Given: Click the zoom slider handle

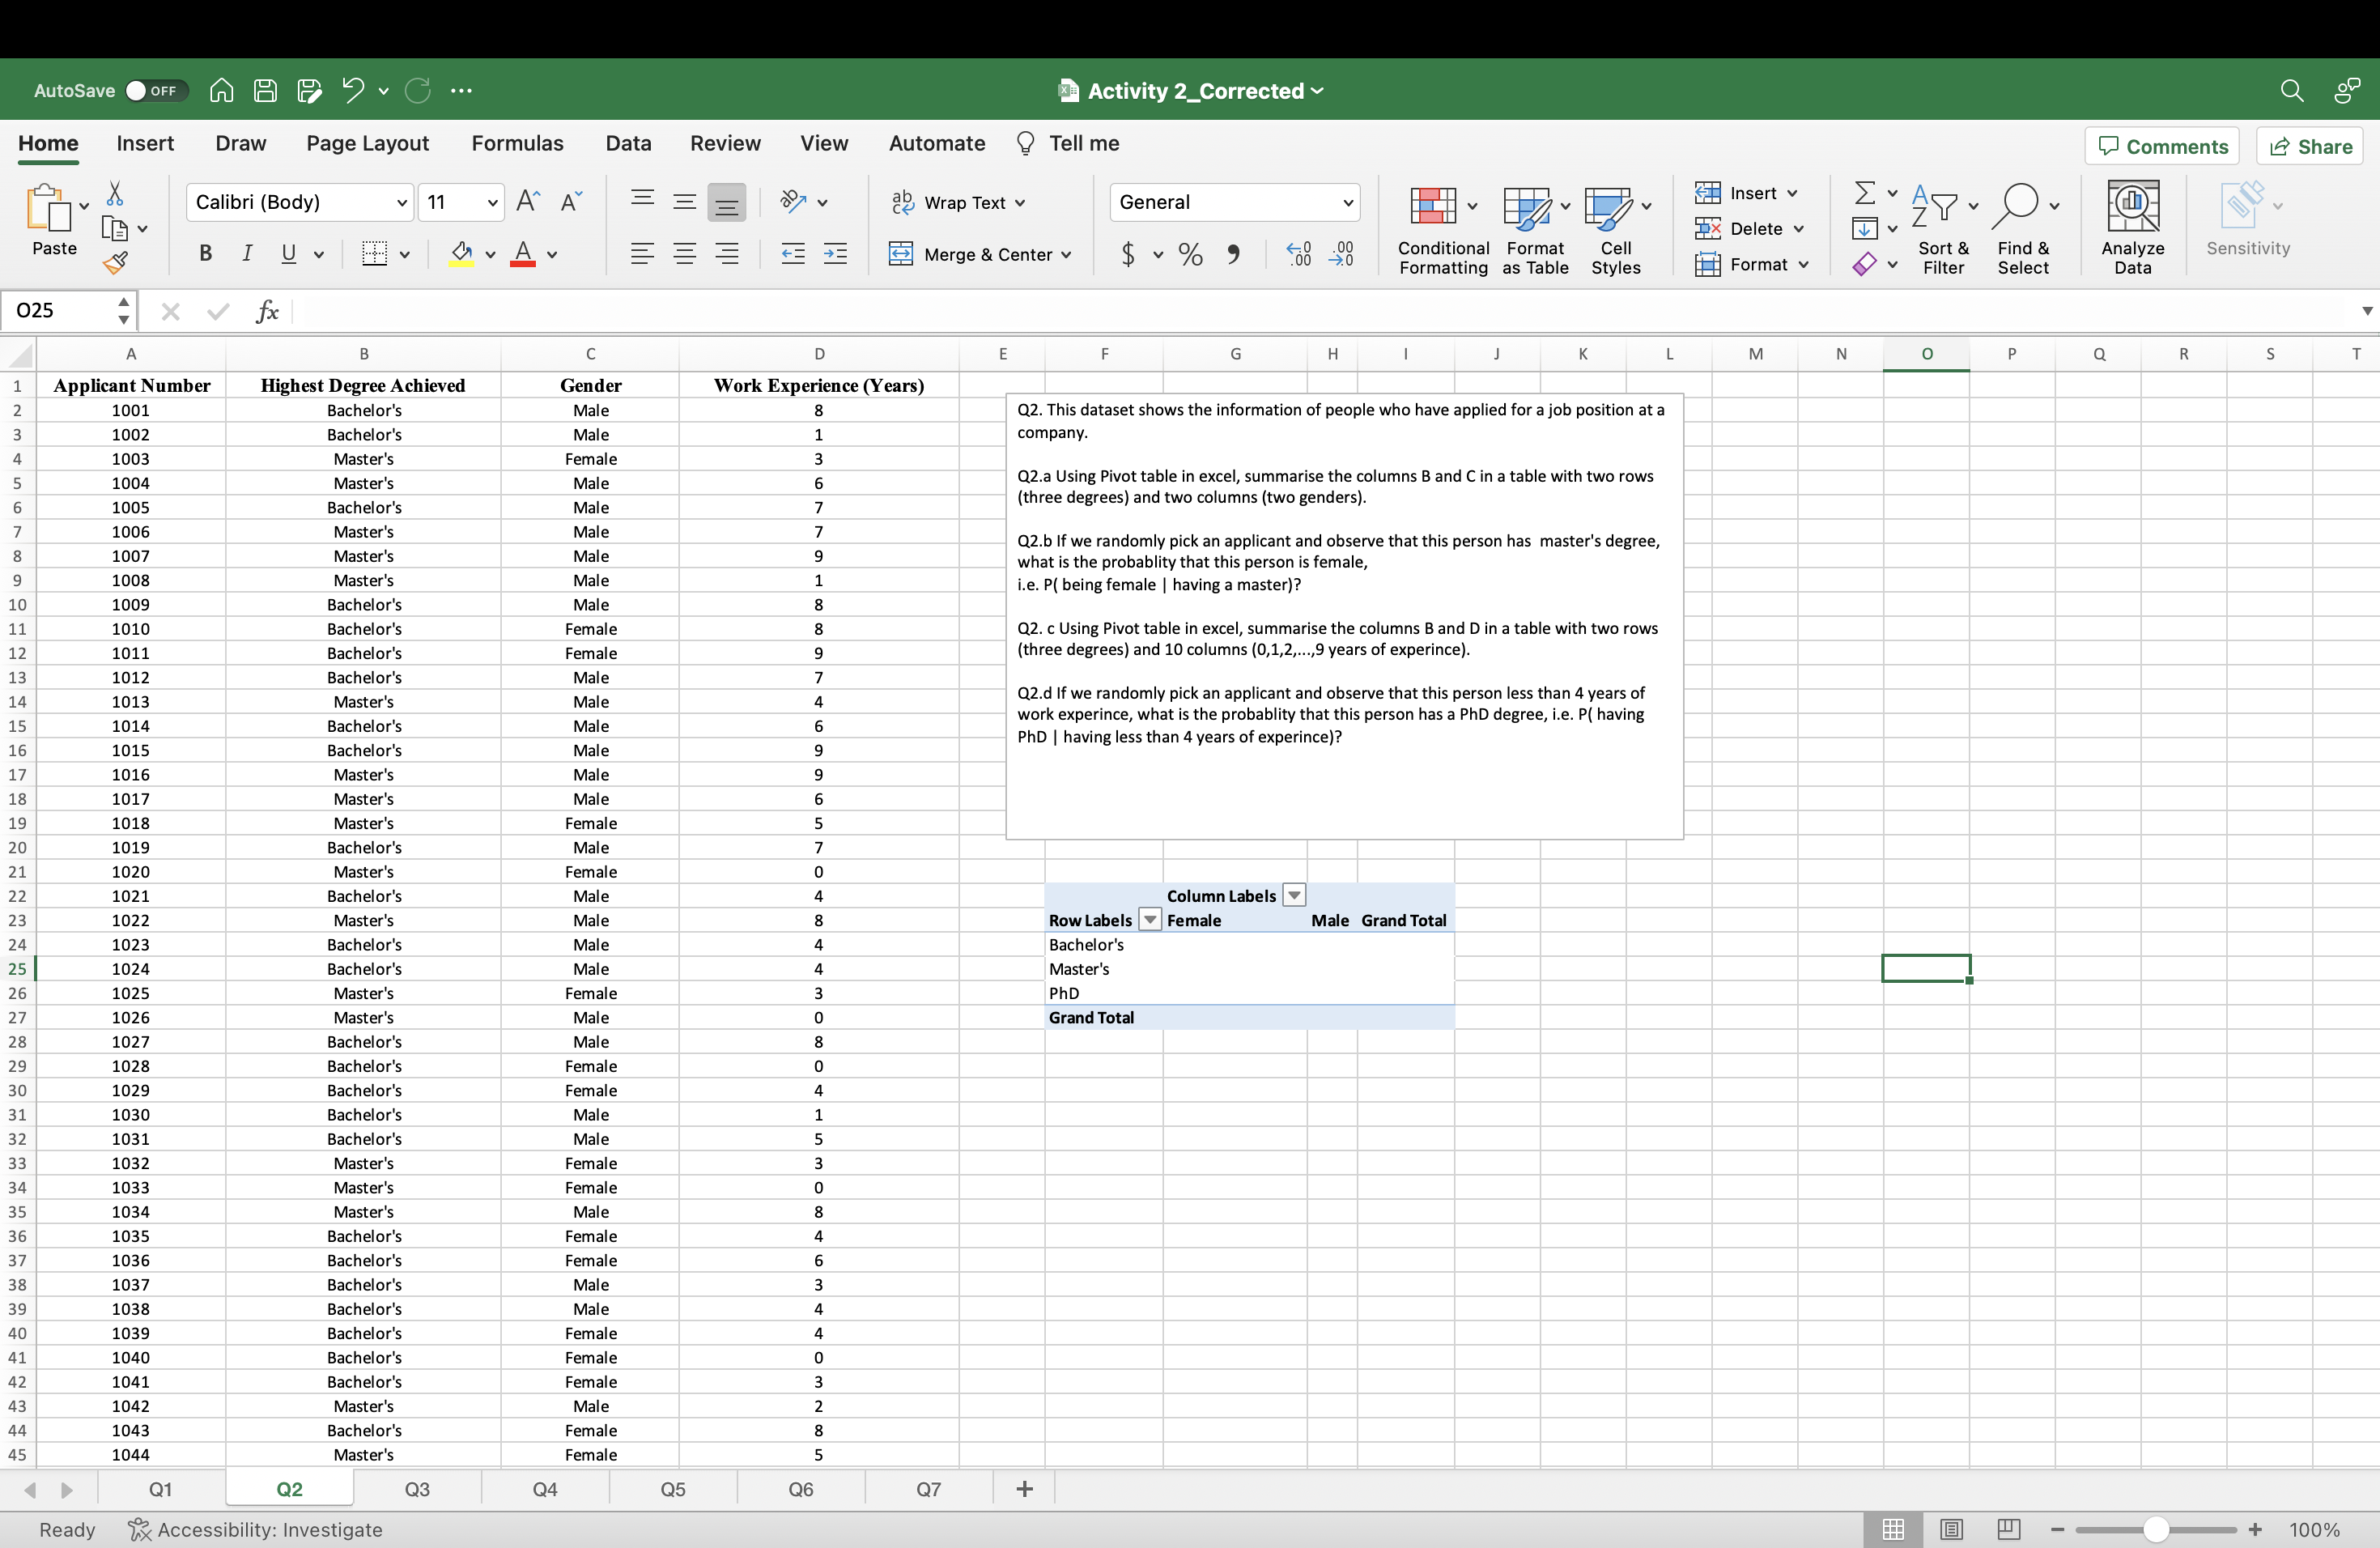Looking at the screenshot, I should click(x=2155, y=1529).
